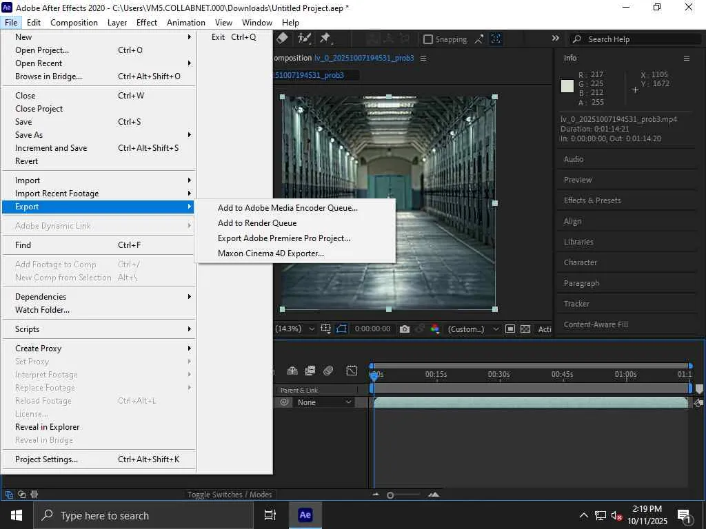Click the snapshot camera icon
The width and height of the screenshot is (706, 529).
tap(405, 329)
